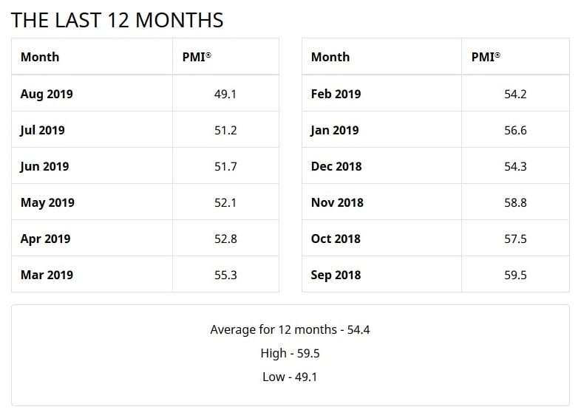This screenshot has width=581, height=418.
Task: Click the May 2019 month cell
Action: tap(92, 202)
